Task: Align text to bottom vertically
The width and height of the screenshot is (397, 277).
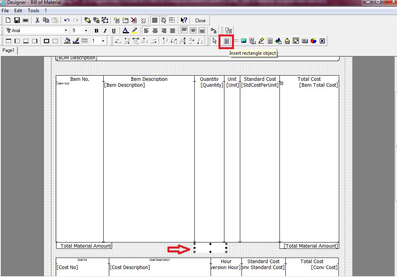Action: point(202,31)
